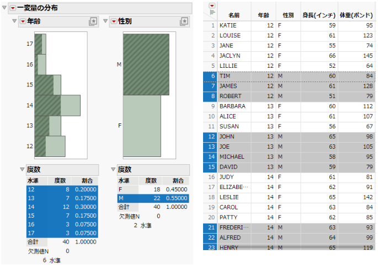Select row number 2 LOUISE
Viewport: 378px width, 265px height.
point(210,36)
